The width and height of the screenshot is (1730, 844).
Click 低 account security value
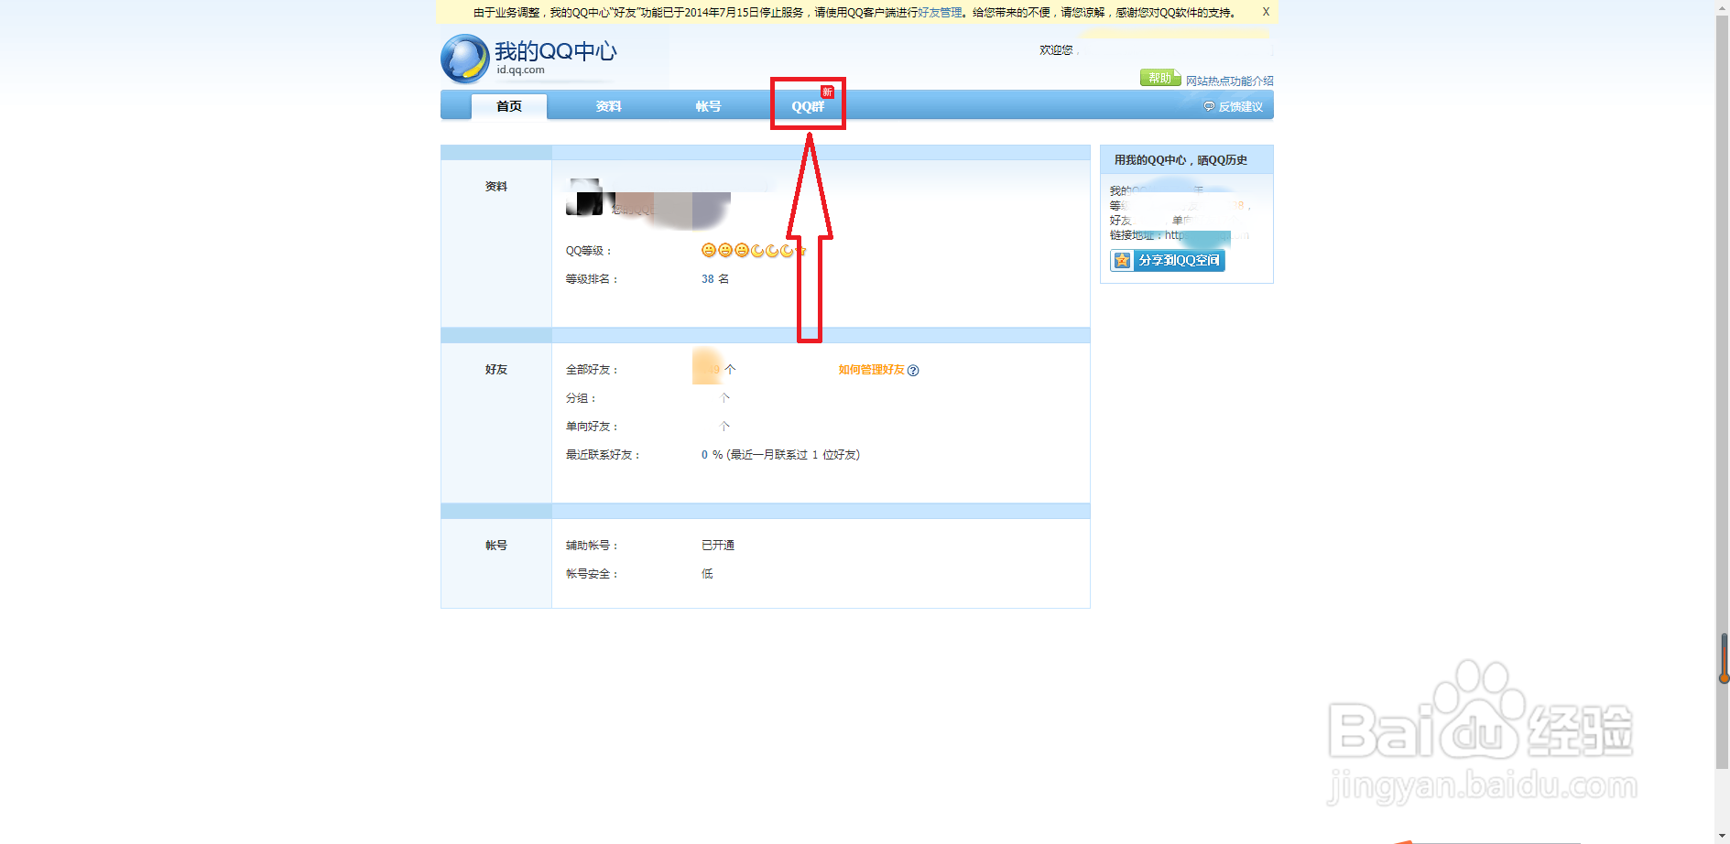click(x=707, y=573)
